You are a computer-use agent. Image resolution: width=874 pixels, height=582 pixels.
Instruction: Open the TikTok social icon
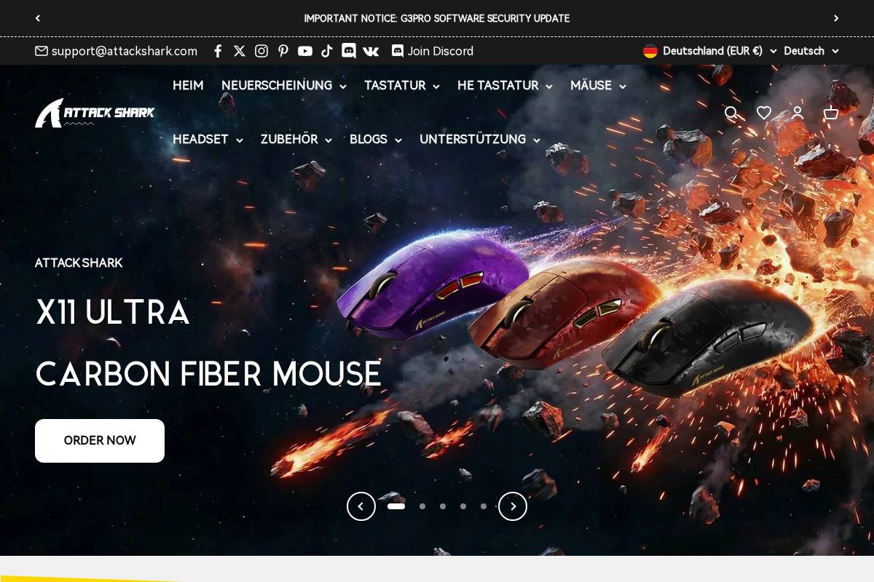click(327, 51)
